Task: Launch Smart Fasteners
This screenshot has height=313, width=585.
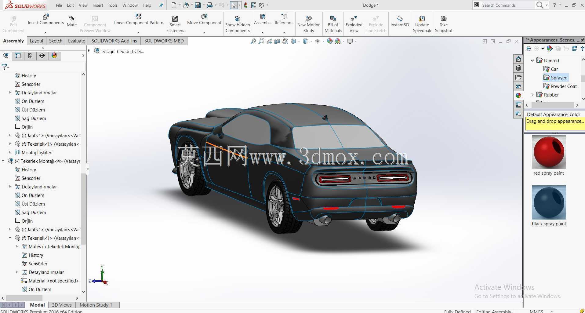Action: pyautogui.click(x=175, y=24)
